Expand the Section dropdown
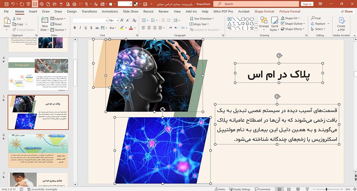 [59, 30]
